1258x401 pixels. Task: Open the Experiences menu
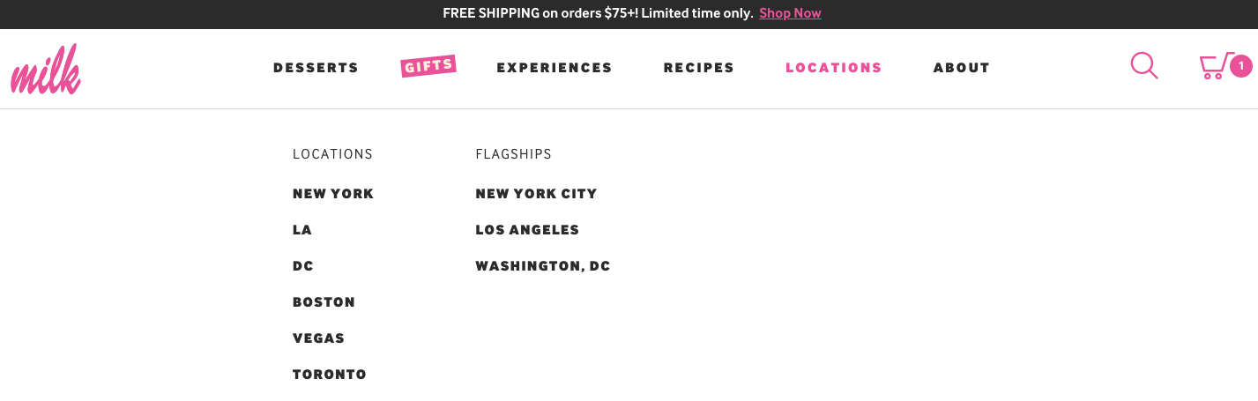point(555,68)
